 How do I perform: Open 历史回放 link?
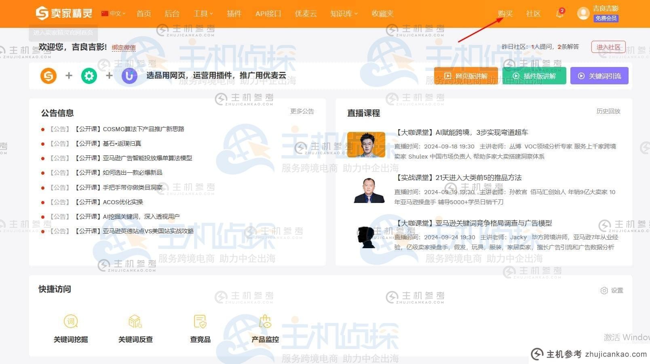pyautogui.click(x=608, y=111)
